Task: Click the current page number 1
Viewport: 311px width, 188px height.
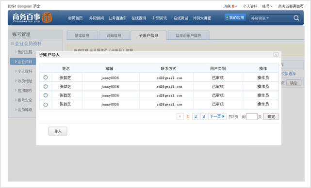Action: (188, 116)
